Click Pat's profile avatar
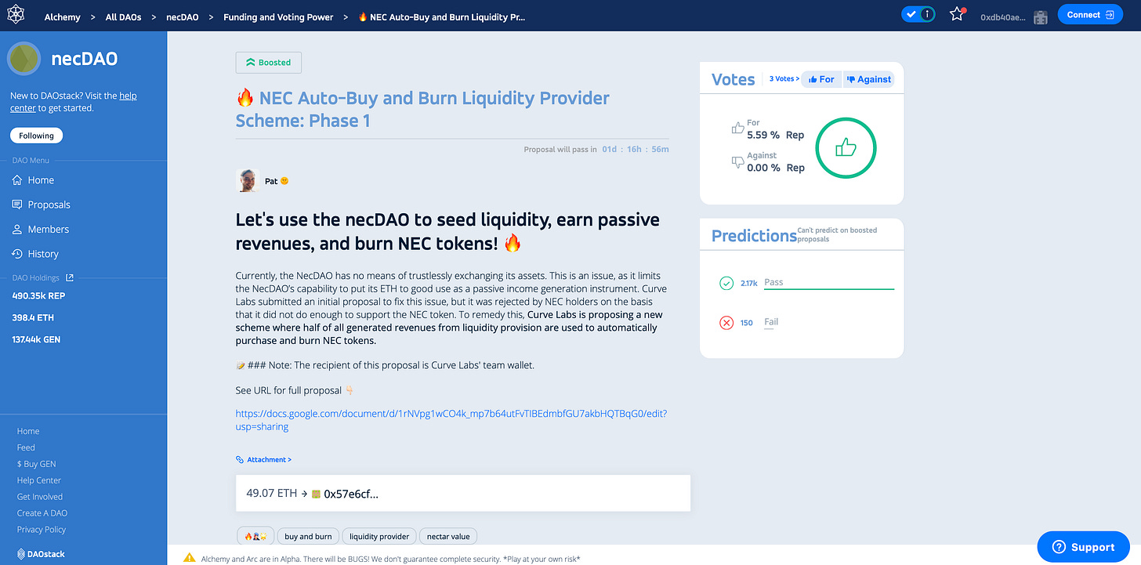This screenshot has height=565, width=1141. [248, 180]
